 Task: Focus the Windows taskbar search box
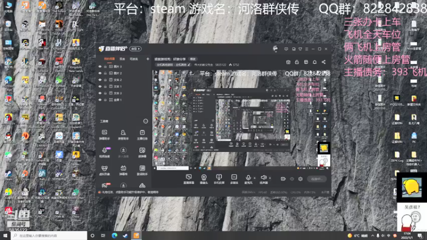(x=49, y=235)
